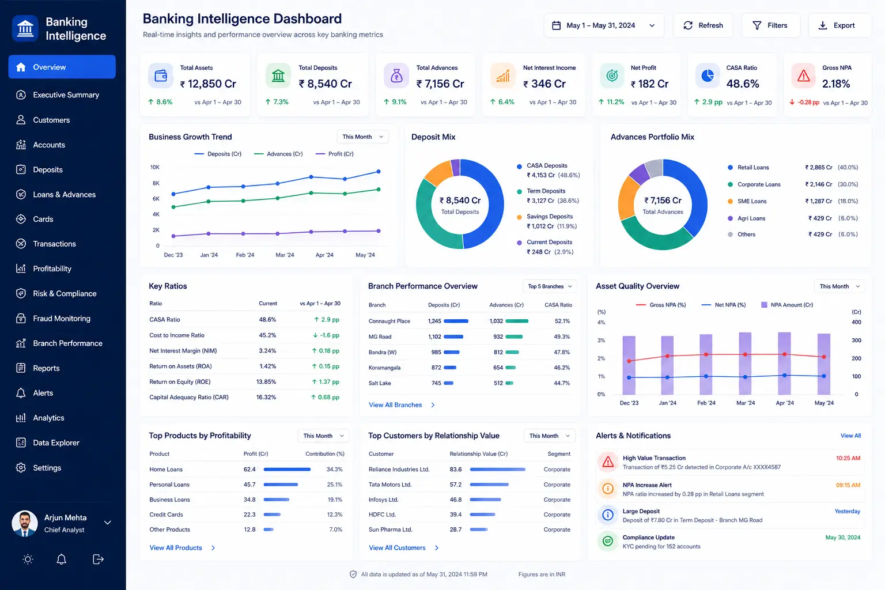Click the High Value Transaction alert icon

608,462
